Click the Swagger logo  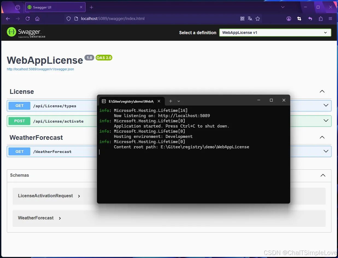[x=26, y=32]
